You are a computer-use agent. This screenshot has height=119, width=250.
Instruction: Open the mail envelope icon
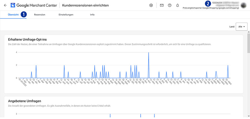pos(162,5)
